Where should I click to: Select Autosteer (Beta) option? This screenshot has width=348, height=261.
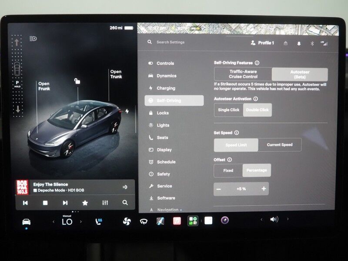[300, 74]
